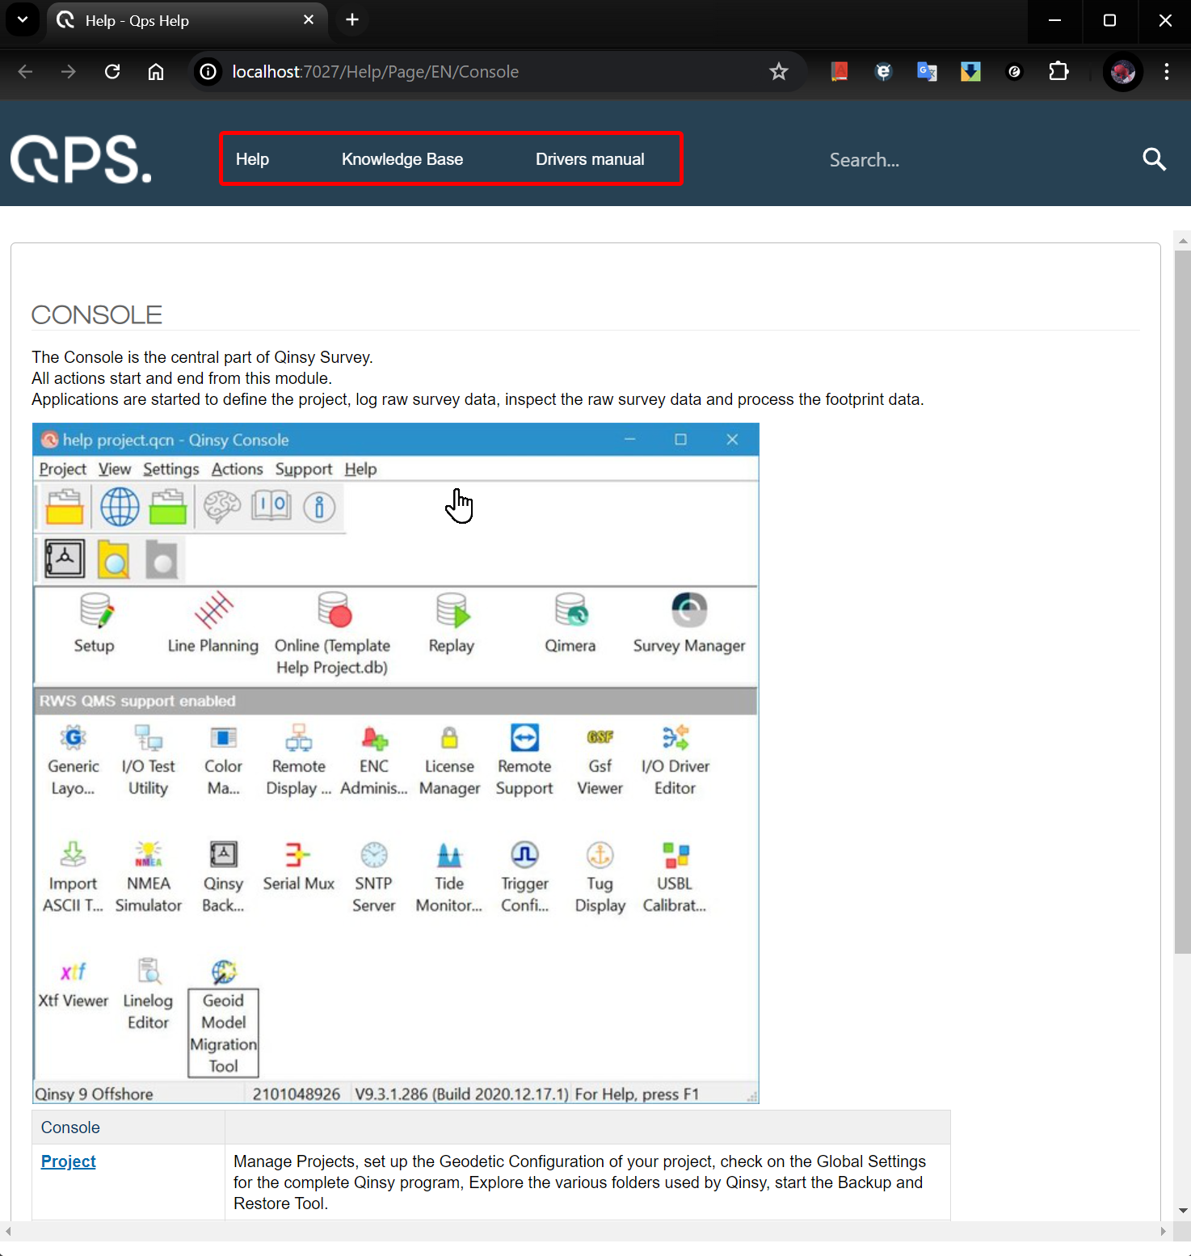
Task: Open the tab search dropdown arrow
Action: (23, 19)
